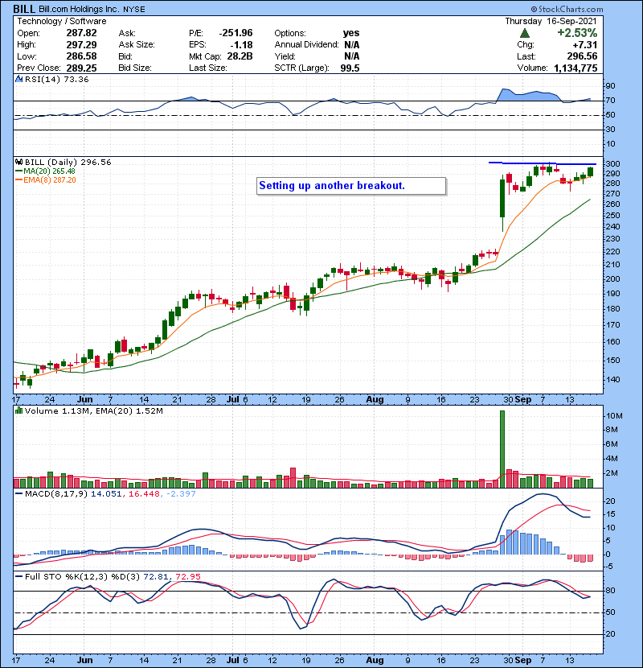Click the Technology / Software sector label

click(62, 21)
